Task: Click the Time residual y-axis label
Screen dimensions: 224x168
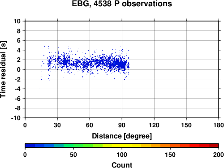Action: tap(3, 69)
